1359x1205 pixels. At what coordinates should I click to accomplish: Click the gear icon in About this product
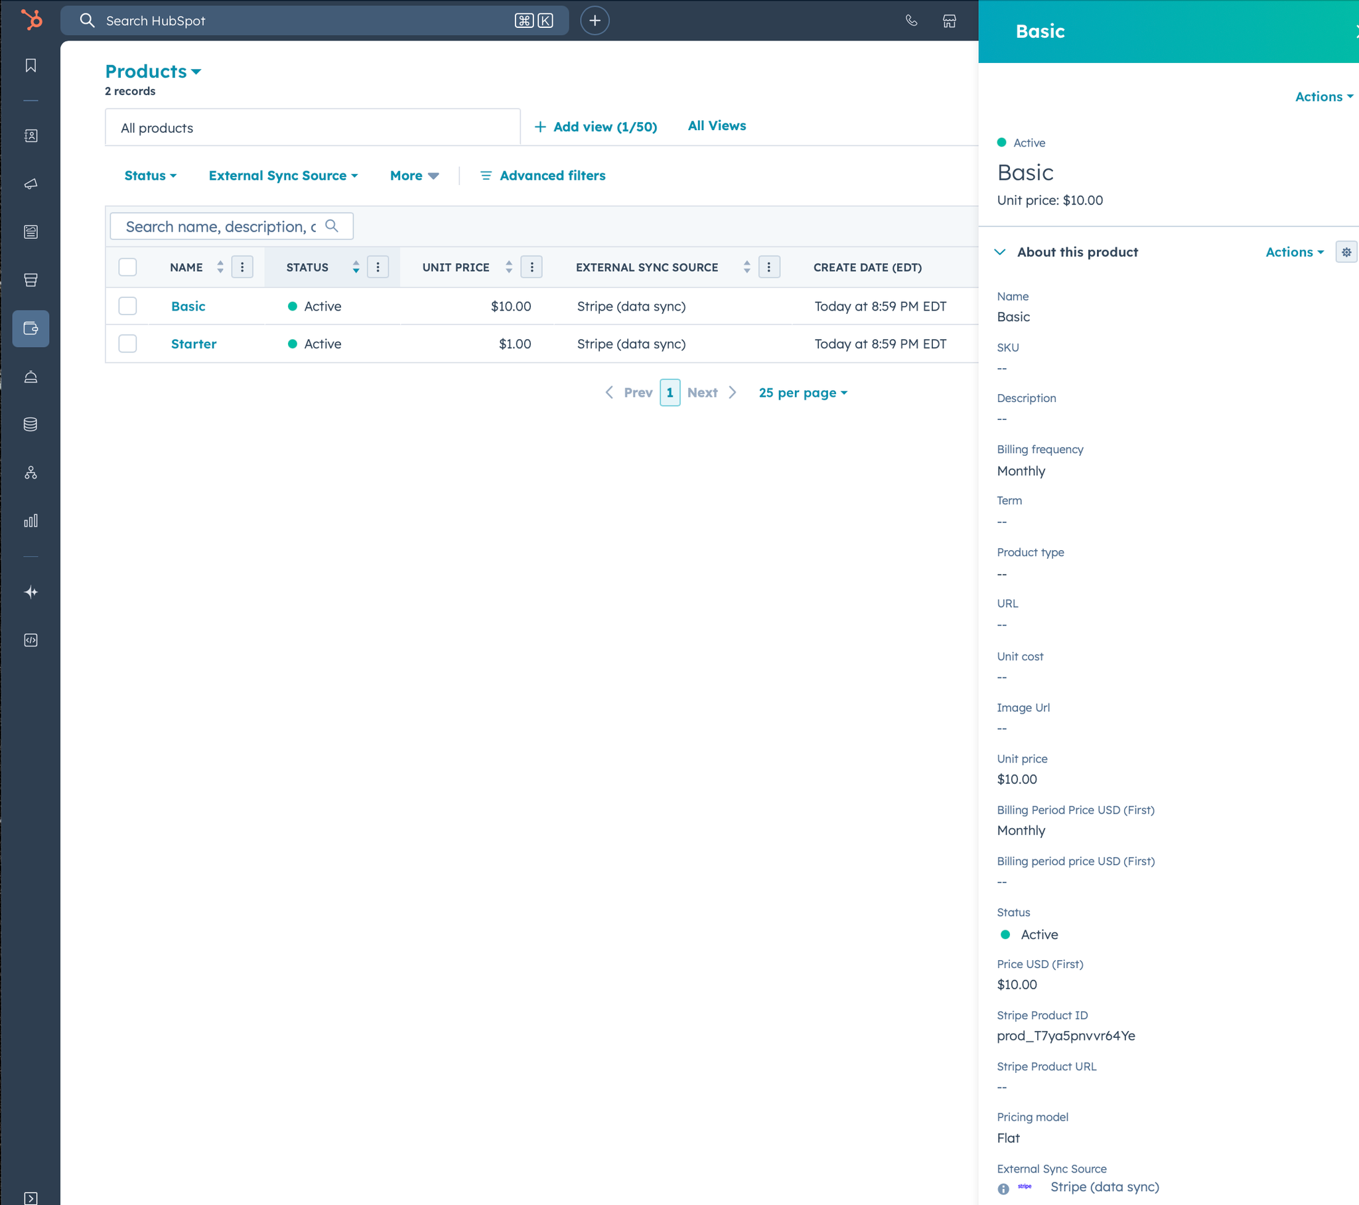point(1346,252)
